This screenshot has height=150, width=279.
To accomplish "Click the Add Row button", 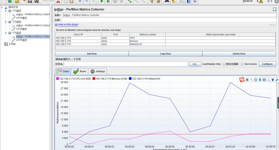I will point(92,54).
